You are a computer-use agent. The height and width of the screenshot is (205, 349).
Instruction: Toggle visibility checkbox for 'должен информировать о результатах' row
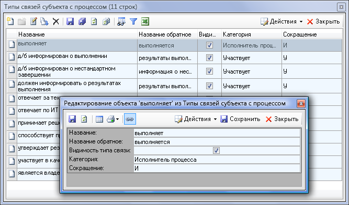(x=209, y=86)
